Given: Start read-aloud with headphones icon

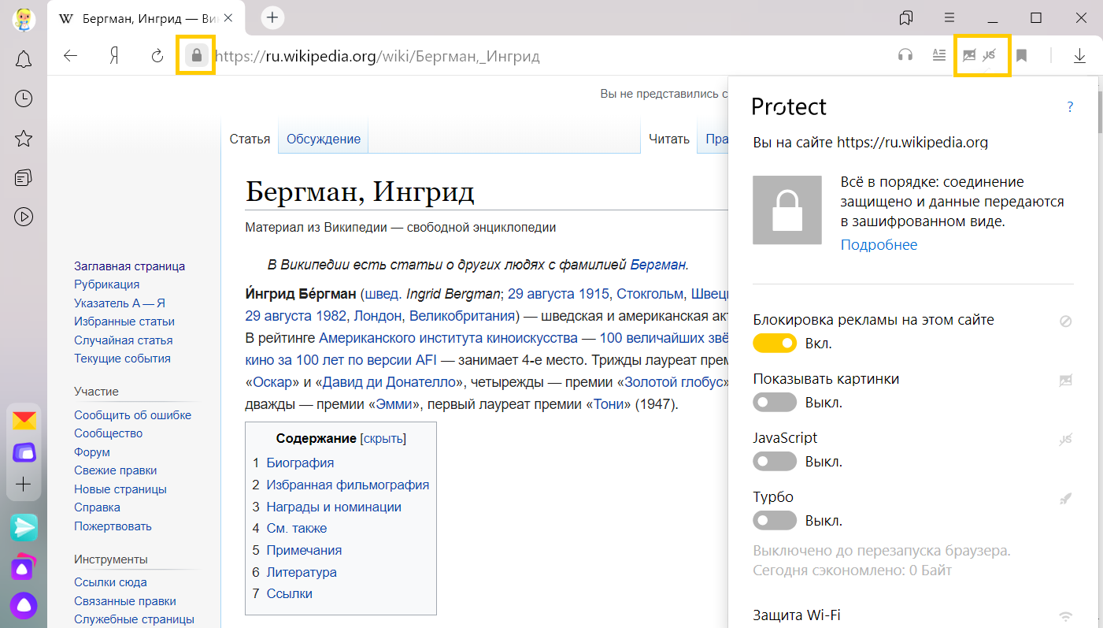Looking at the screenshot, I should coord(905,55).
